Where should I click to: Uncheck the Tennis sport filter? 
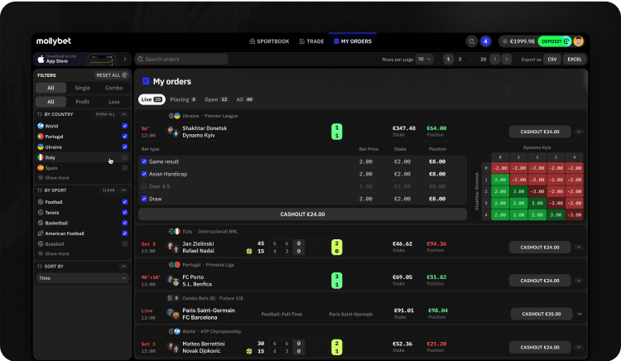click(125, 212)
